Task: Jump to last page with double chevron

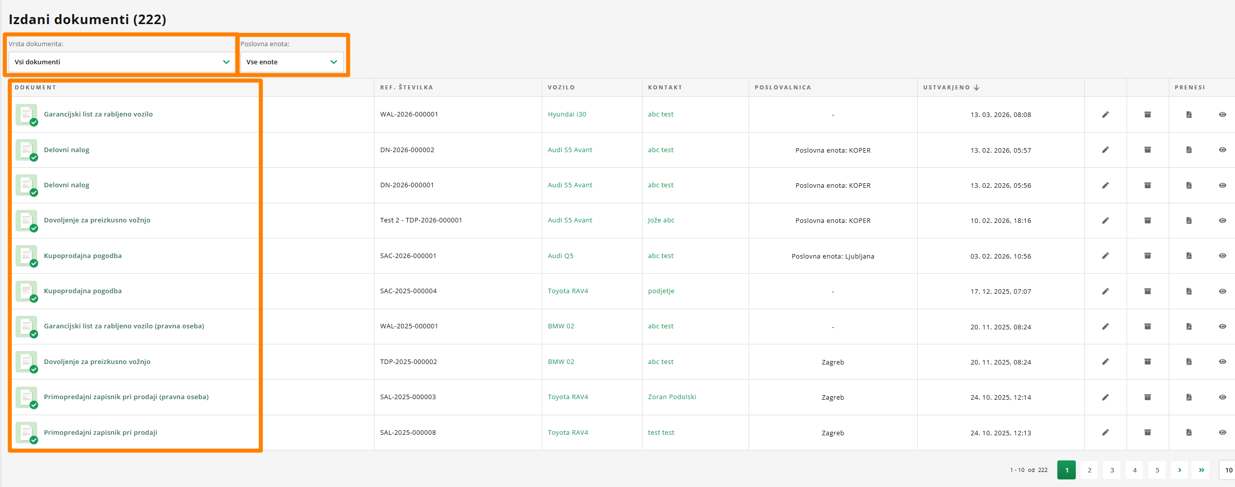Action: point(1201,470)
